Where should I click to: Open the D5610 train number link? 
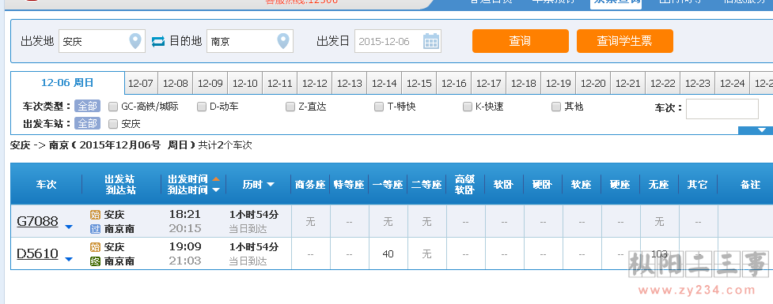[x=37, y=253]
